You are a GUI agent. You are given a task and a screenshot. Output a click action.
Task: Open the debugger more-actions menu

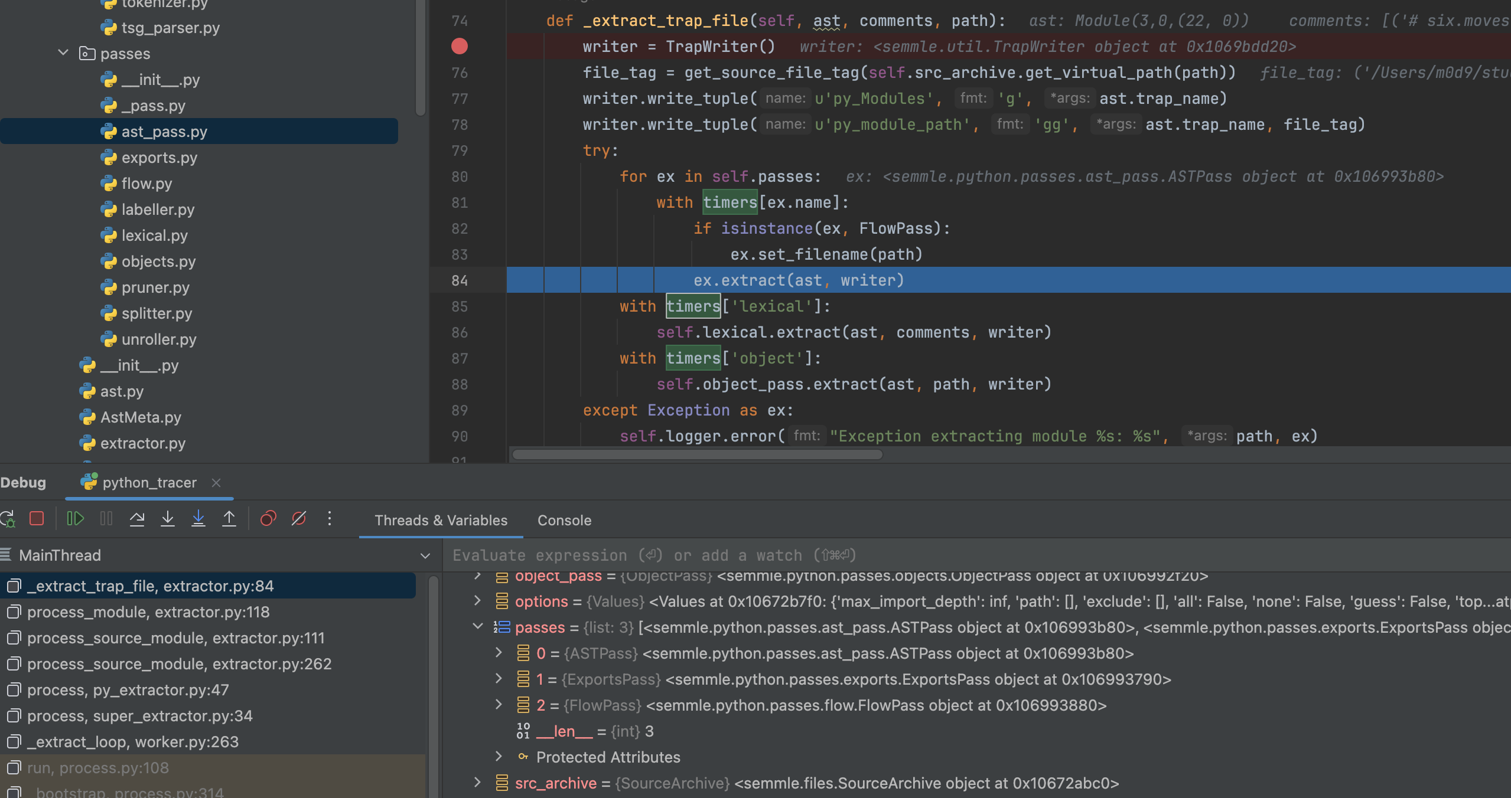pos(330,519)
